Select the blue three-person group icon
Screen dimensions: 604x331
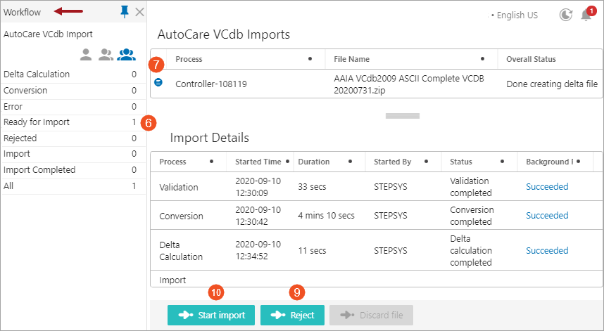126,55
